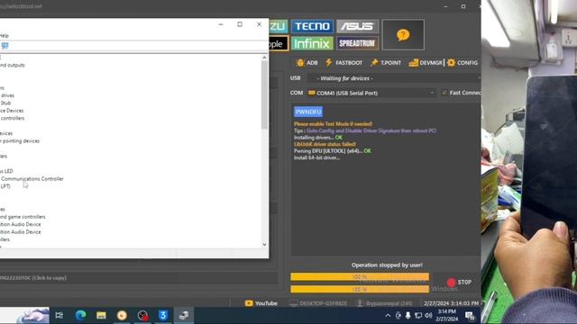Image resolution: width=577 pixels, height=324 pixels.
Task: Click the YouTube icon in status bar
Action: (x=249, y=303)
